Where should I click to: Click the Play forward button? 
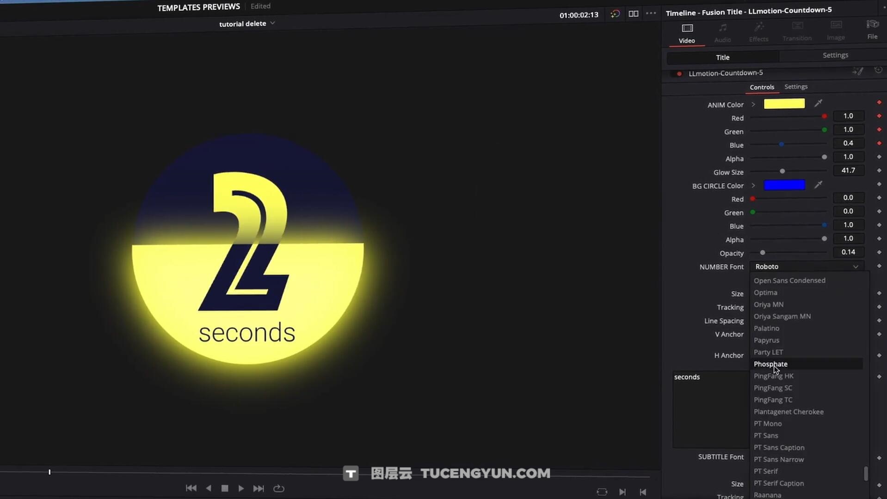pos(241,488)
